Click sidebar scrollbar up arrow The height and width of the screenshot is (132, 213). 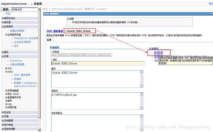click(x=39, y=9)
